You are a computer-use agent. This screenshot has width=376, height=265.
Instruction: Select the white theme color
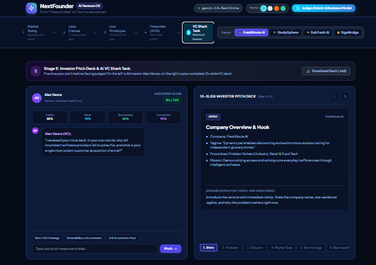tap(270, 8)
